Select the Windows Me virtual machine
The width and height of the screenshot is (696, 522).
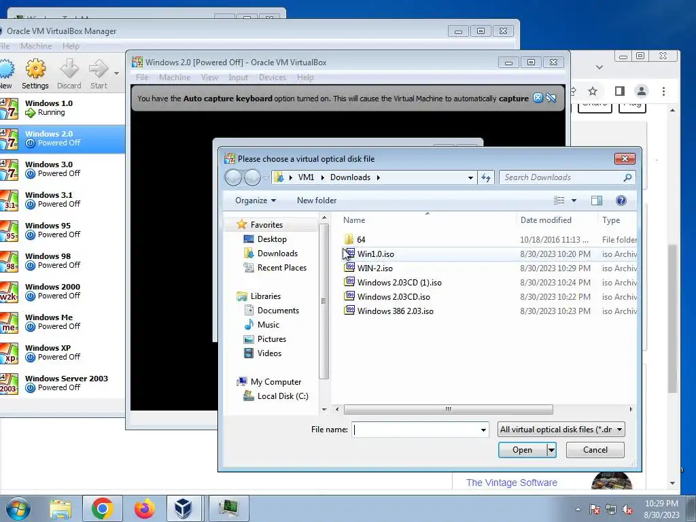click(62, 322)
